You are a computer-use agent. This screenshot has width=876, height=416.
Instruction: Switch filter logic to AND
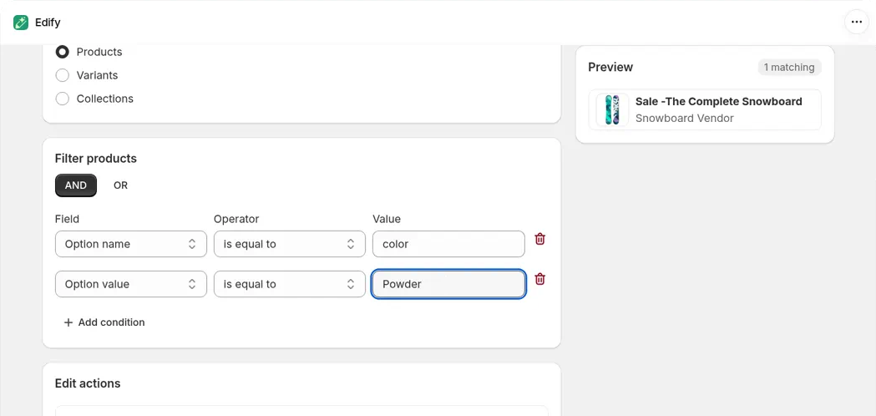pyautogui.click(x=76, y=185)
